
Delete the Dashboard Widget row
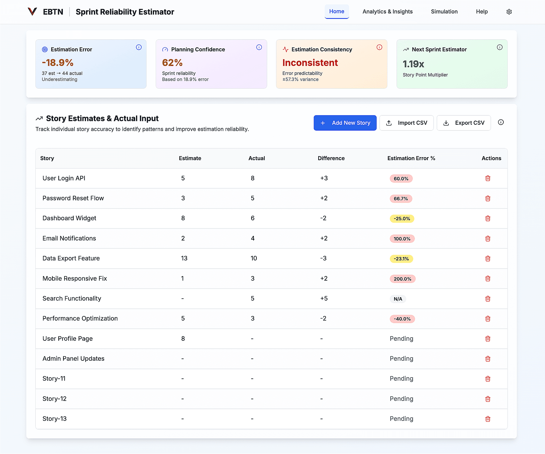click(488, 218)
